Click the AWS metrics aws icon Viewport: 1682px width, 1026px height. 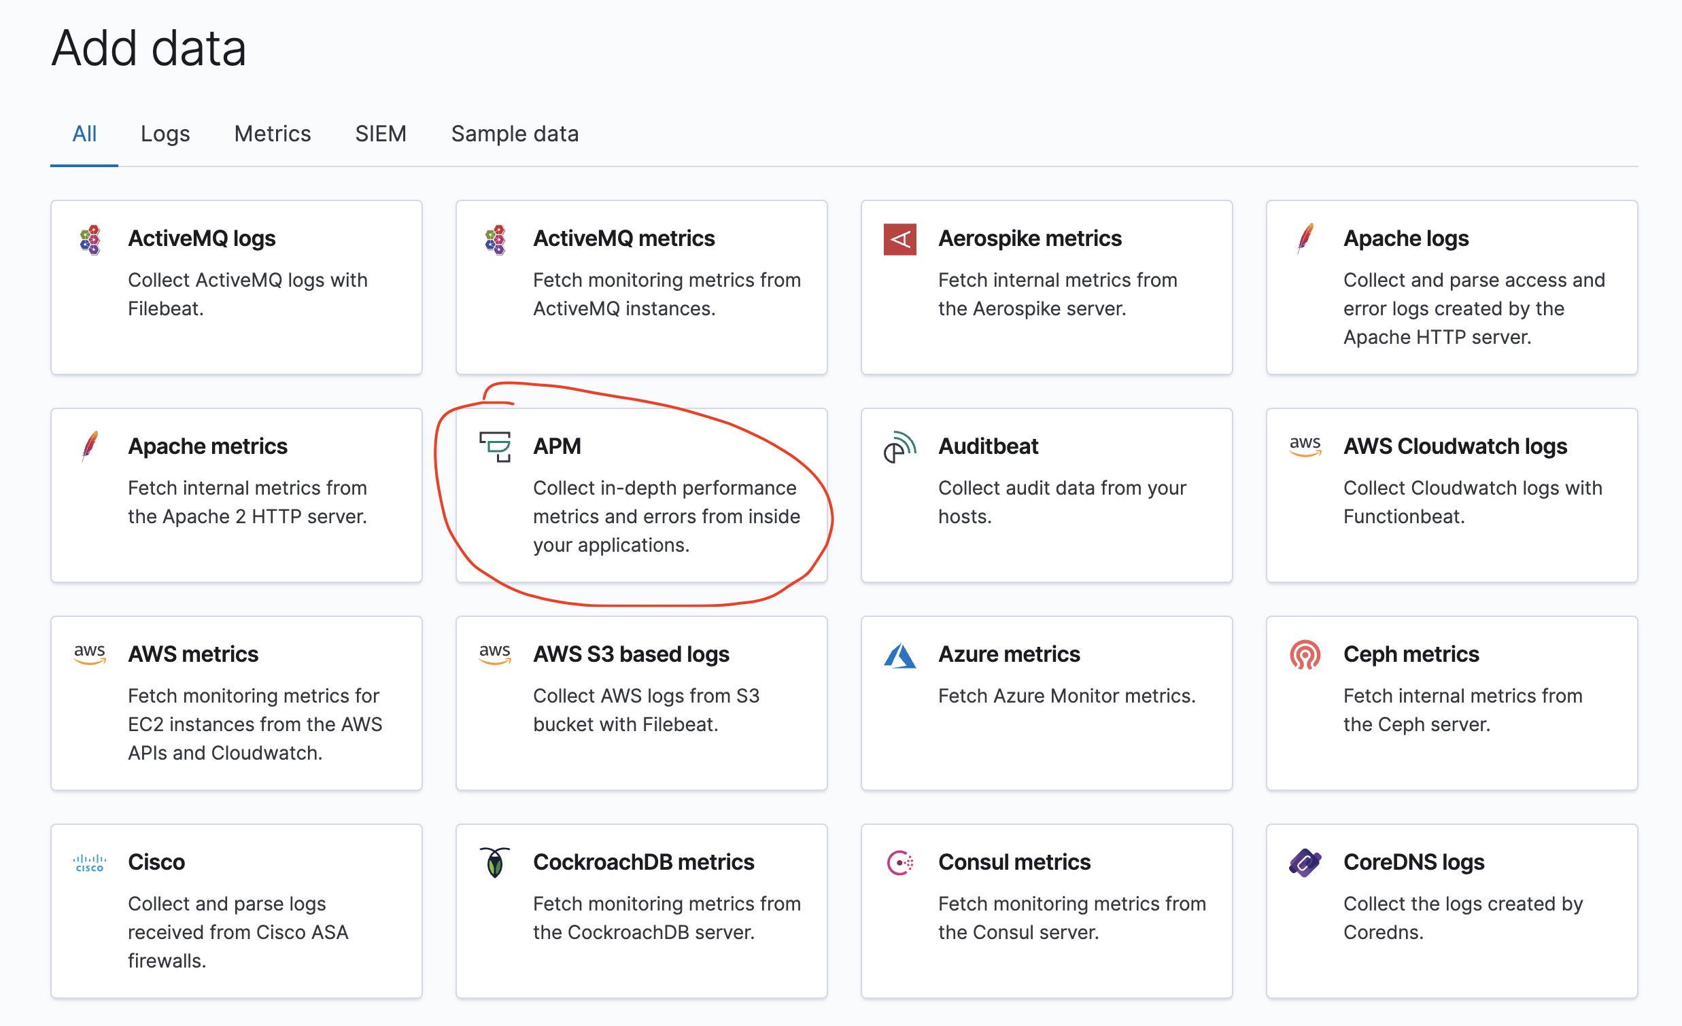coord(90,654)
